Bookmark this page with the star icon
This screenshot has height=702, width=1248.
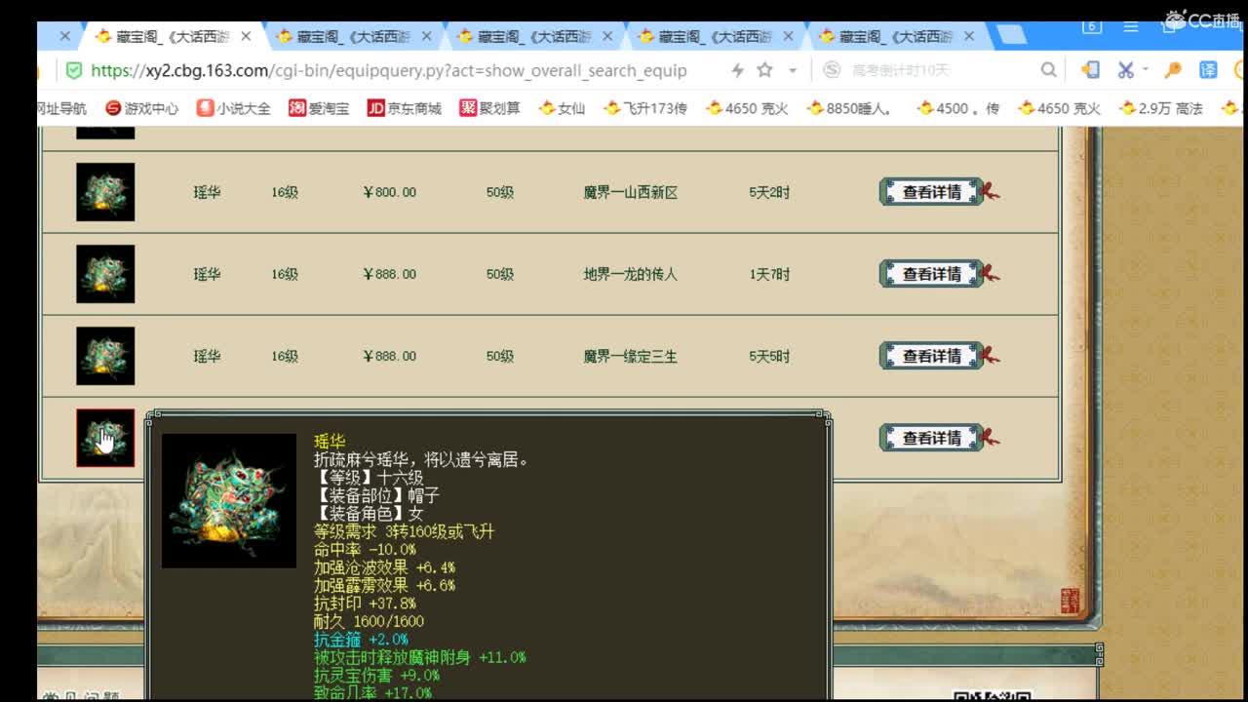coord(764,70)
